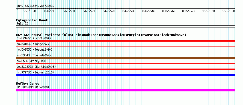Screen dimensions: 243x105
Task: Open the nsv821665 (Sebat2004) label
Action: (x=34, y=38)
